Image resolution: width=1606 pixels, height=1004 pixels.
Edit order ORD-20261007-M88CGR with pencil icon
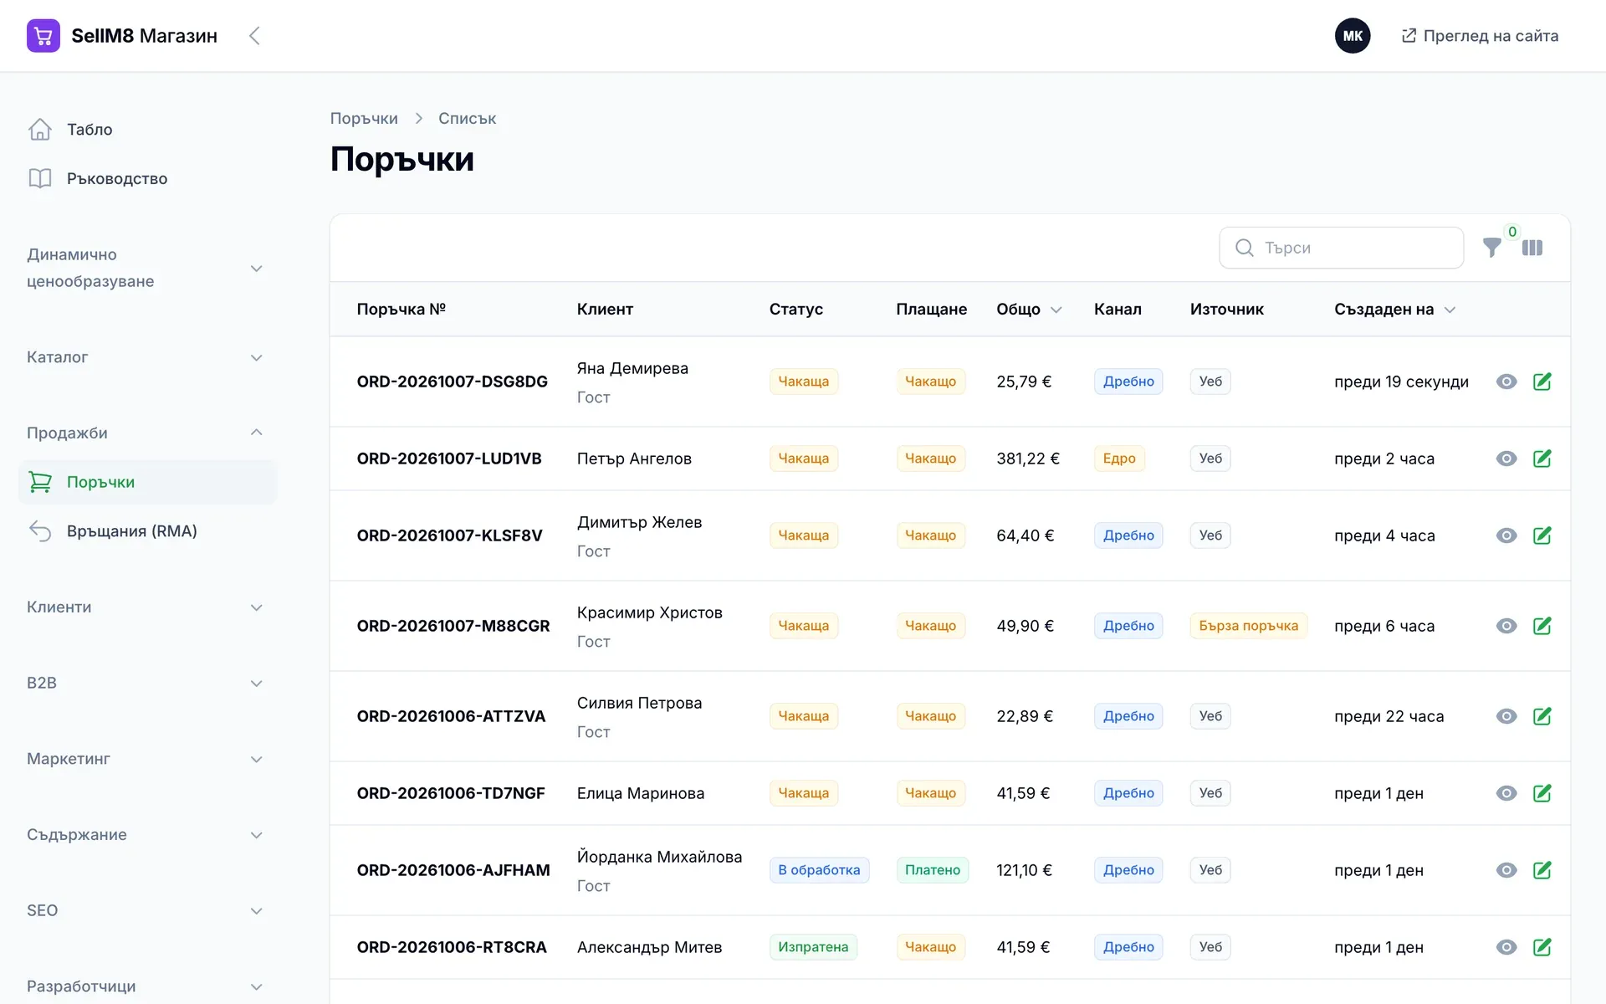pos(1542,626)
